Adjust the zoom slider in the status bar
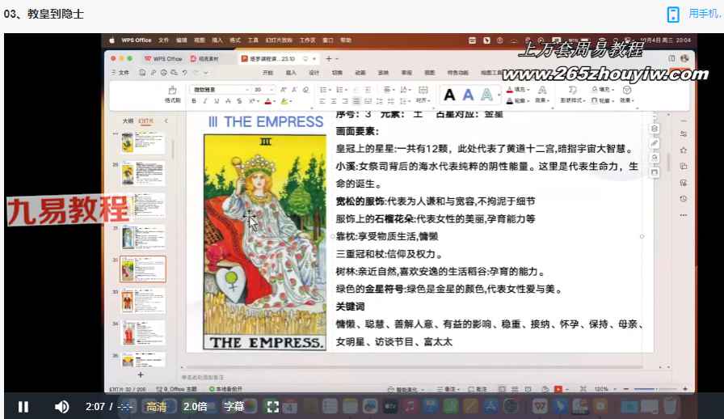 click(655, 389)
